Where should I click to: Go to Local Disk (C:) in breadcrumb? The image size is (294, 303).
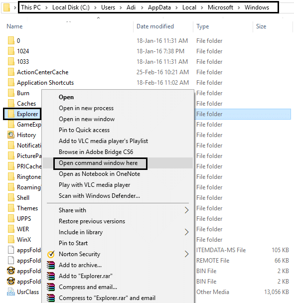point(71,7)
